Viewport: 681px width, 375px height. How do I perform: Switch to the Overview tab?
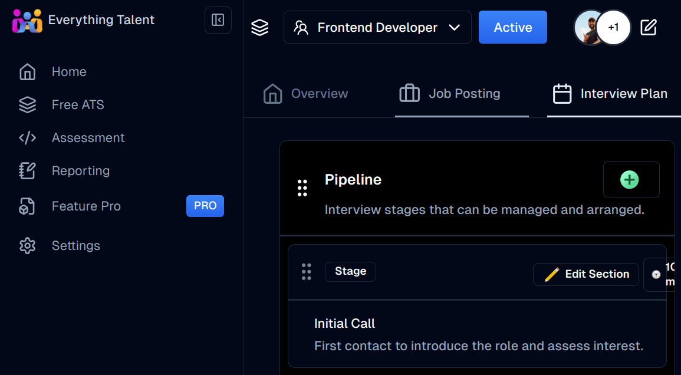(305, 93)
